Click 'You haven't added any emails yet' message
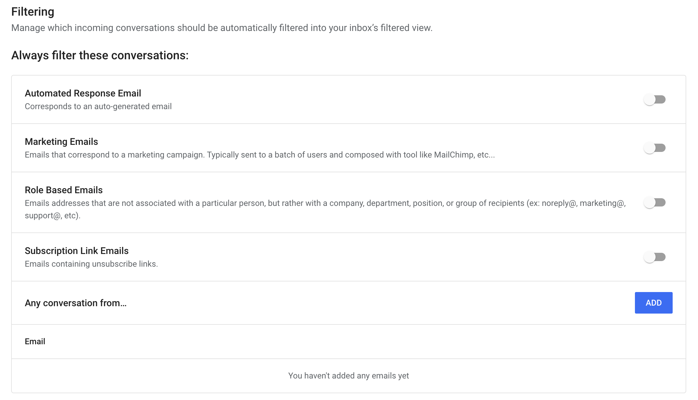Viewport: 698px width, 400px height. pos(348,376)
